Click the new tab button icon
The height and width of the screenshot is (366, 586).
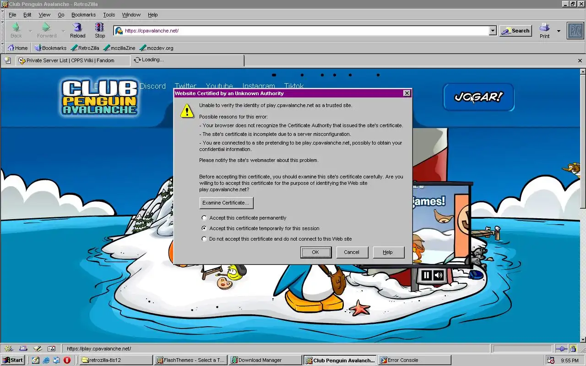(7, 60)
